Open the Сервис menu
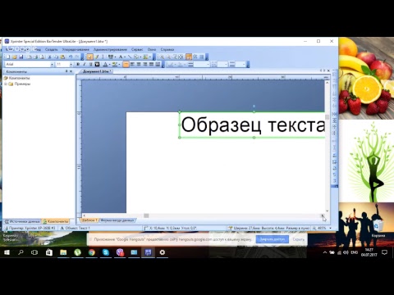The image size is (394, 295). pos(137,49)
